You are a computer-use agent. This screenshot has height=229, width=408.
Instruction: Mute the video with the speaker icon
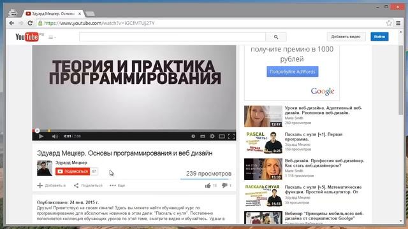55,136
